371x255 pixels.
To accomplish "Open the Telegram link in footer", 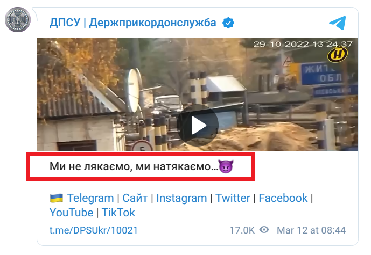I will pos(90,198).
